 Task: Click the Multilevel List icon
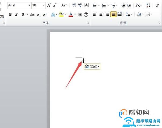click(x=114, y=5)
